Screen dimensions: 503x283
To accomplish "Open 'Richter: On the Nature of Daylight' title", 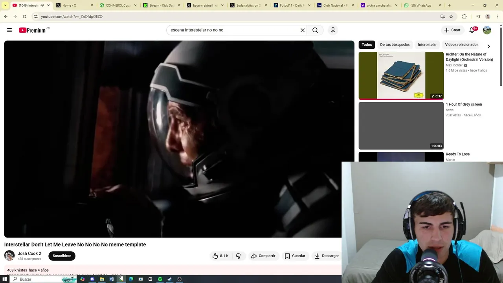I will click(x=469, y=57).
